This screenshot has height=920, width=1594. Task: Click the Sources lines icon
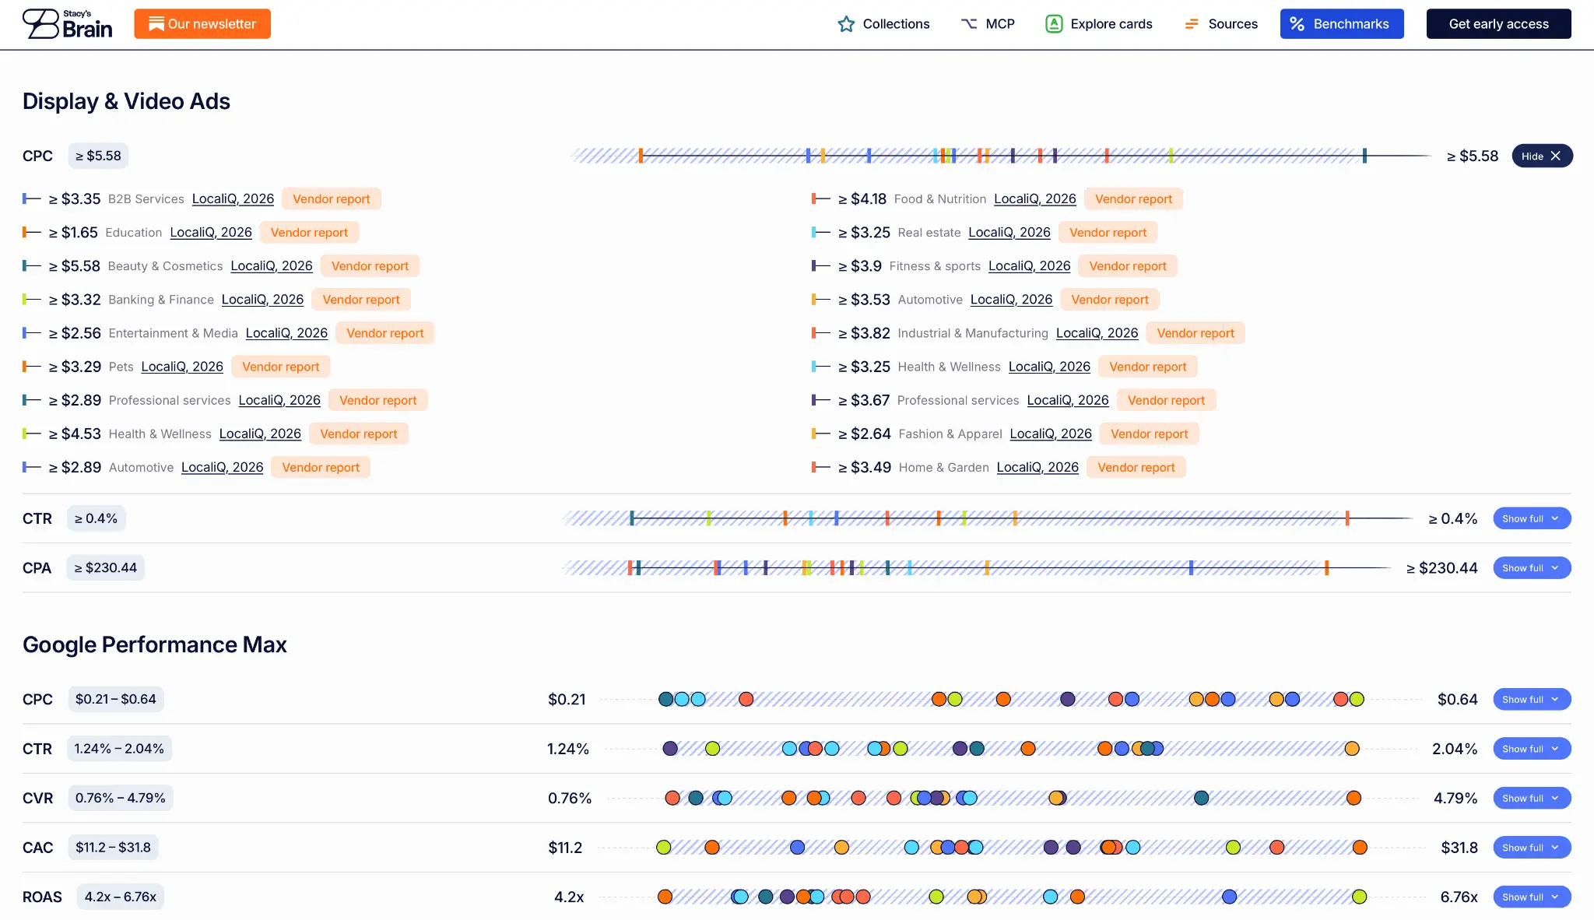1192,24
